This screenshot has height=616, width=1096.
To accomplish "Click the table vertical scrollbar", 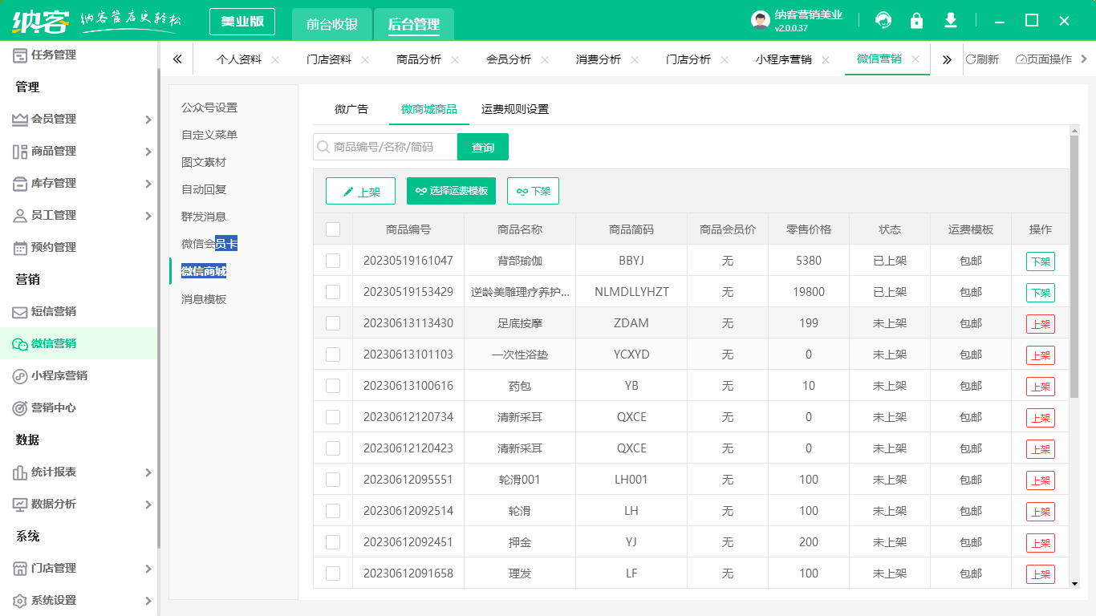I will [1074, 266].
